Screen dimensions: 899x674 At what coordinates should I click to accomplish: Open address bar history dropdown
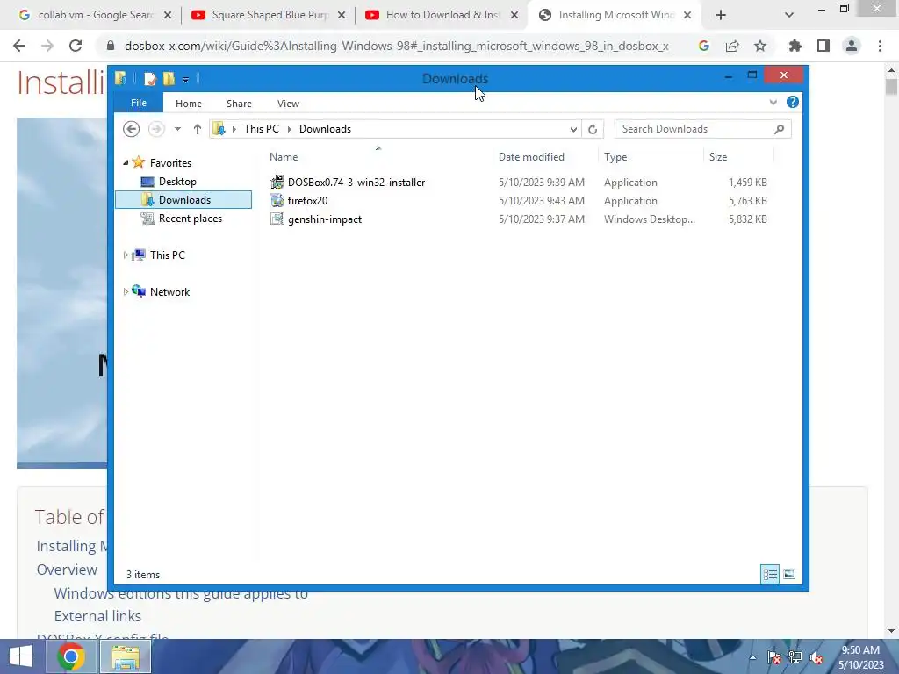coord(573,129)
